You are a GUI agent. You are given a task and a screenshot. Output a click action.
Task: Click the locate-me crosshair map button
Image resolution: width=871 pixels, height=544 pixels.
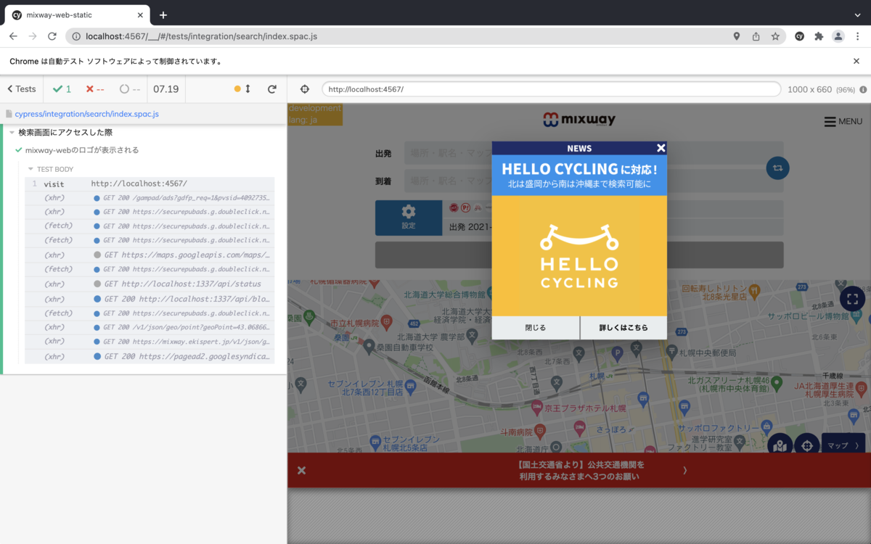click(x=806, y=445)
